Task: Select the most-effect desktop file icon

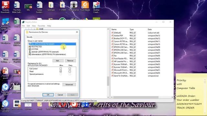Action: (17, 105)
